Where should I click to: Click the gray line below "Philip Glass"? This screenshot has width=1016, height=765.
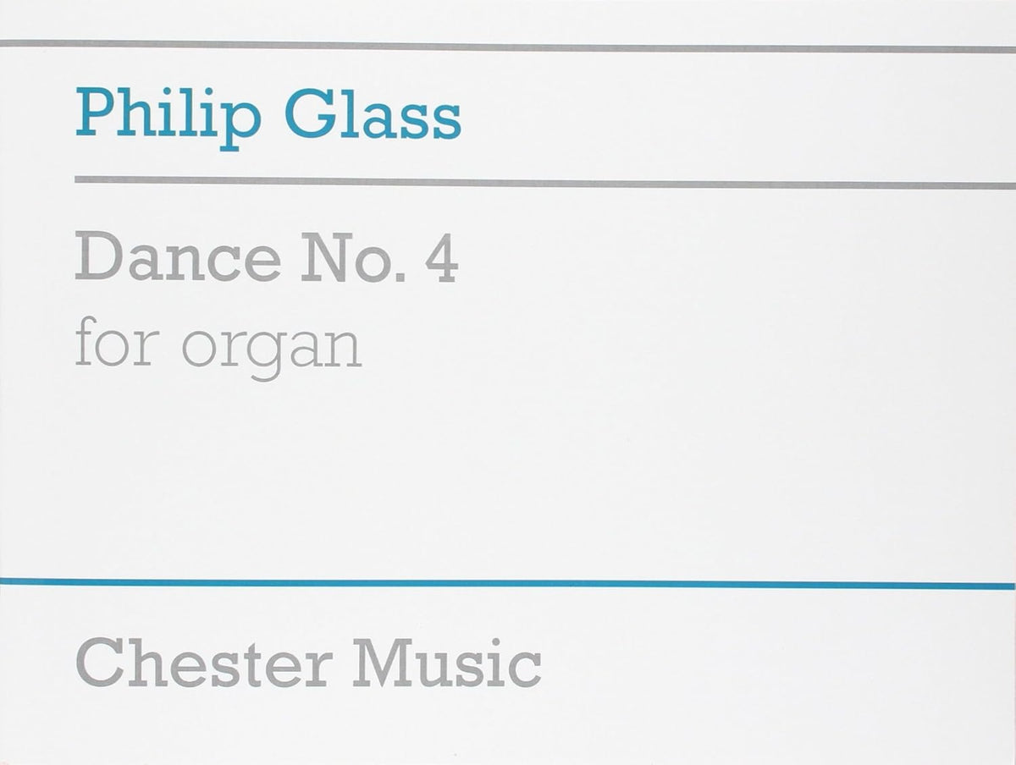[x=542, y=182]
